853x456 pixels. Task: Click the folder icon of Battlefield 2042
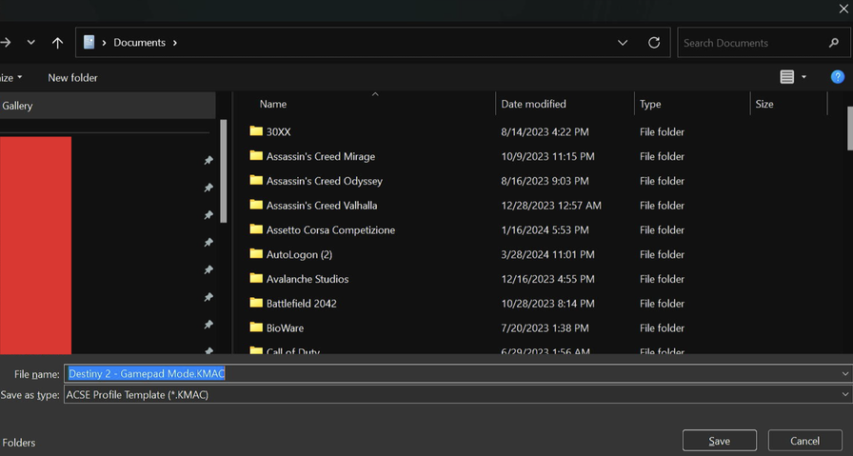pyautogui.click(x=256, y=304)
